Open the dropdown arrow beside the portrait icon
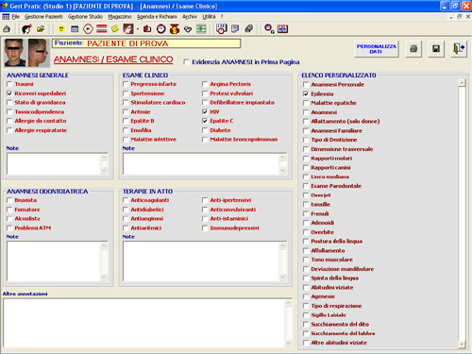The width and height of the screenshot is (472, 354). click(138, 29)
